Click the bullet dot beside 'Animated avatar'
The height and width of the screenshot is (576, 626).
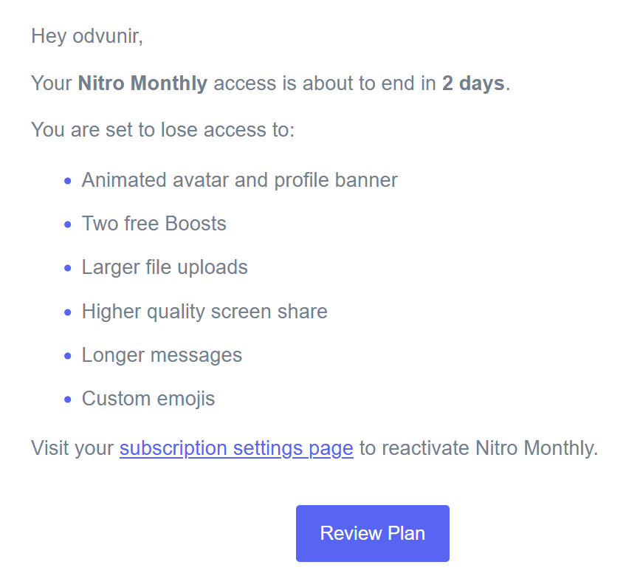(68, 181)
